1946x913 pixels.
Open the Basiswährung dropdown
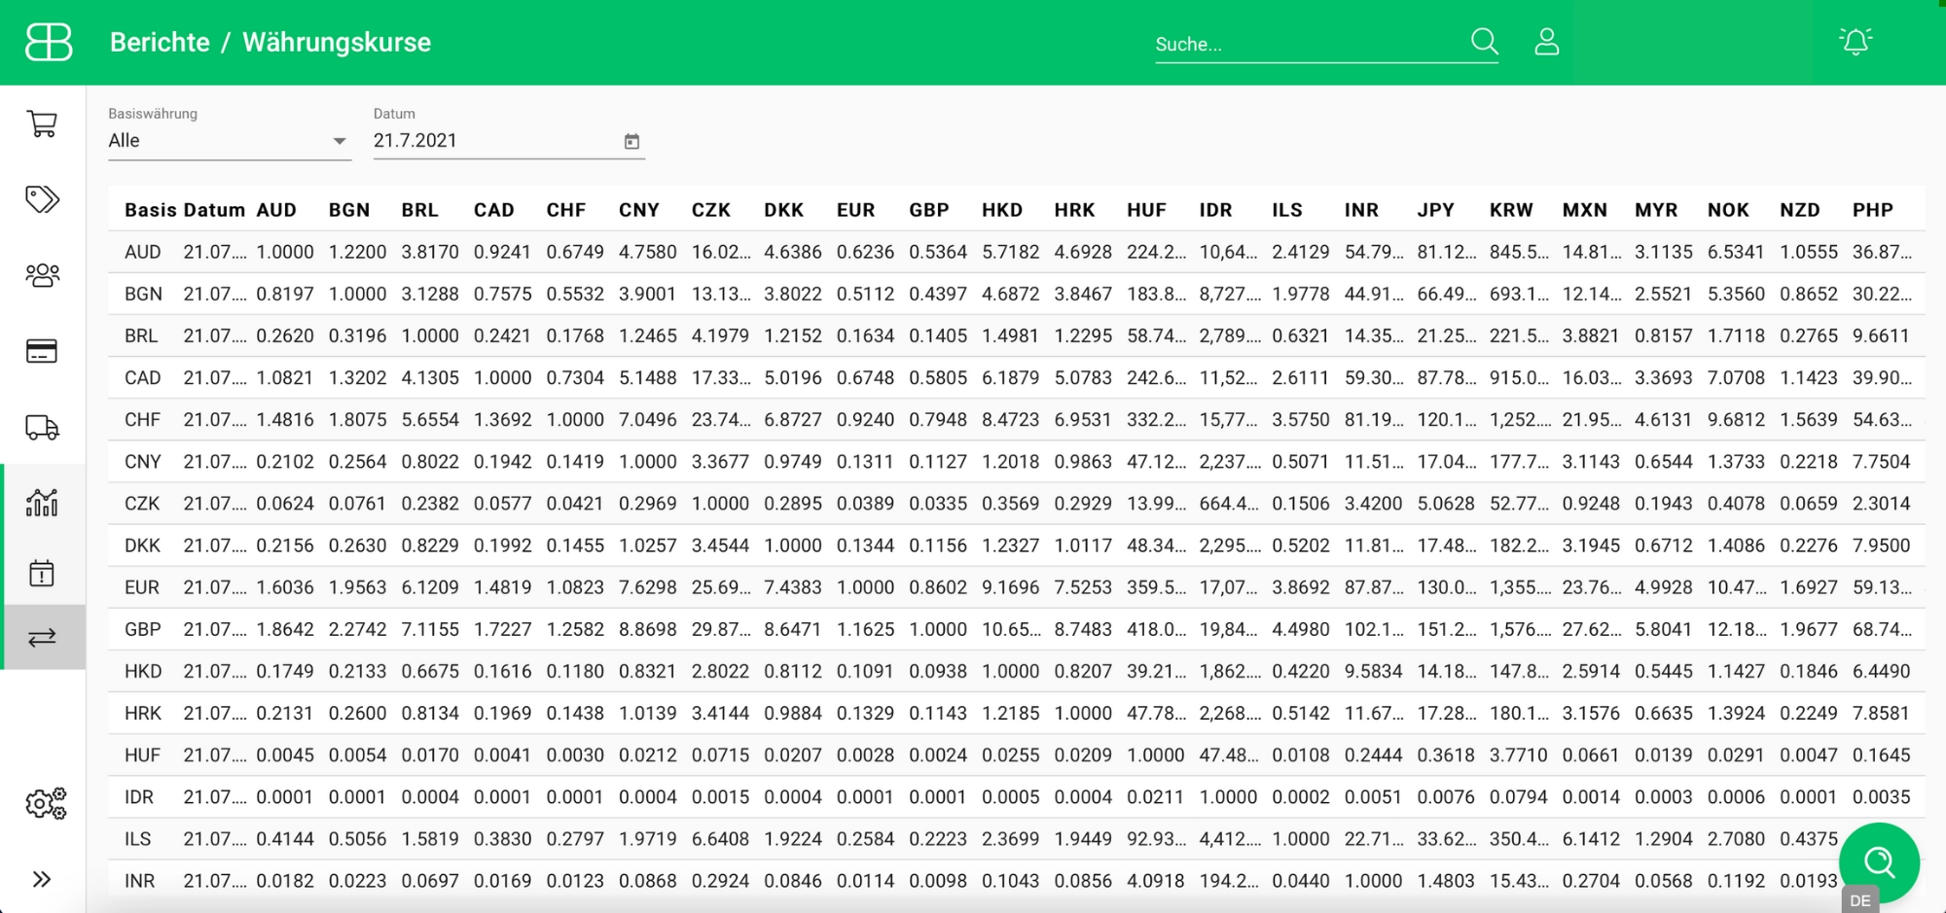click(229, 141)
